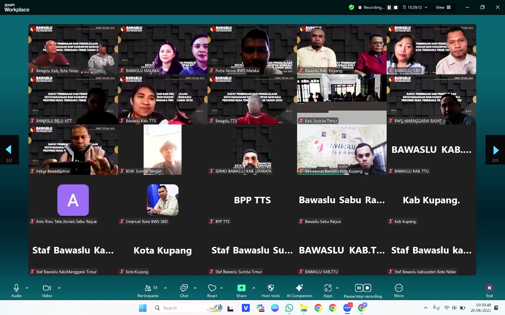This screenshot has height=315, width=505.
Task: Stop the recording in the top bar
Action: (396, 7)
